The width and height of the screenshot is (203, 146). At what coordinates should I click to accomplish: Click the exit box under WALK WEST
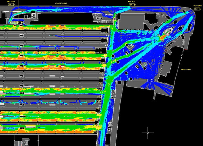(132, 5)
